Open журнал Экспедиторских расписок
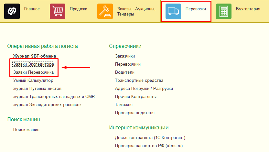Image resolution: width=269 pixels, height=152 pixels. pos(47,104)
